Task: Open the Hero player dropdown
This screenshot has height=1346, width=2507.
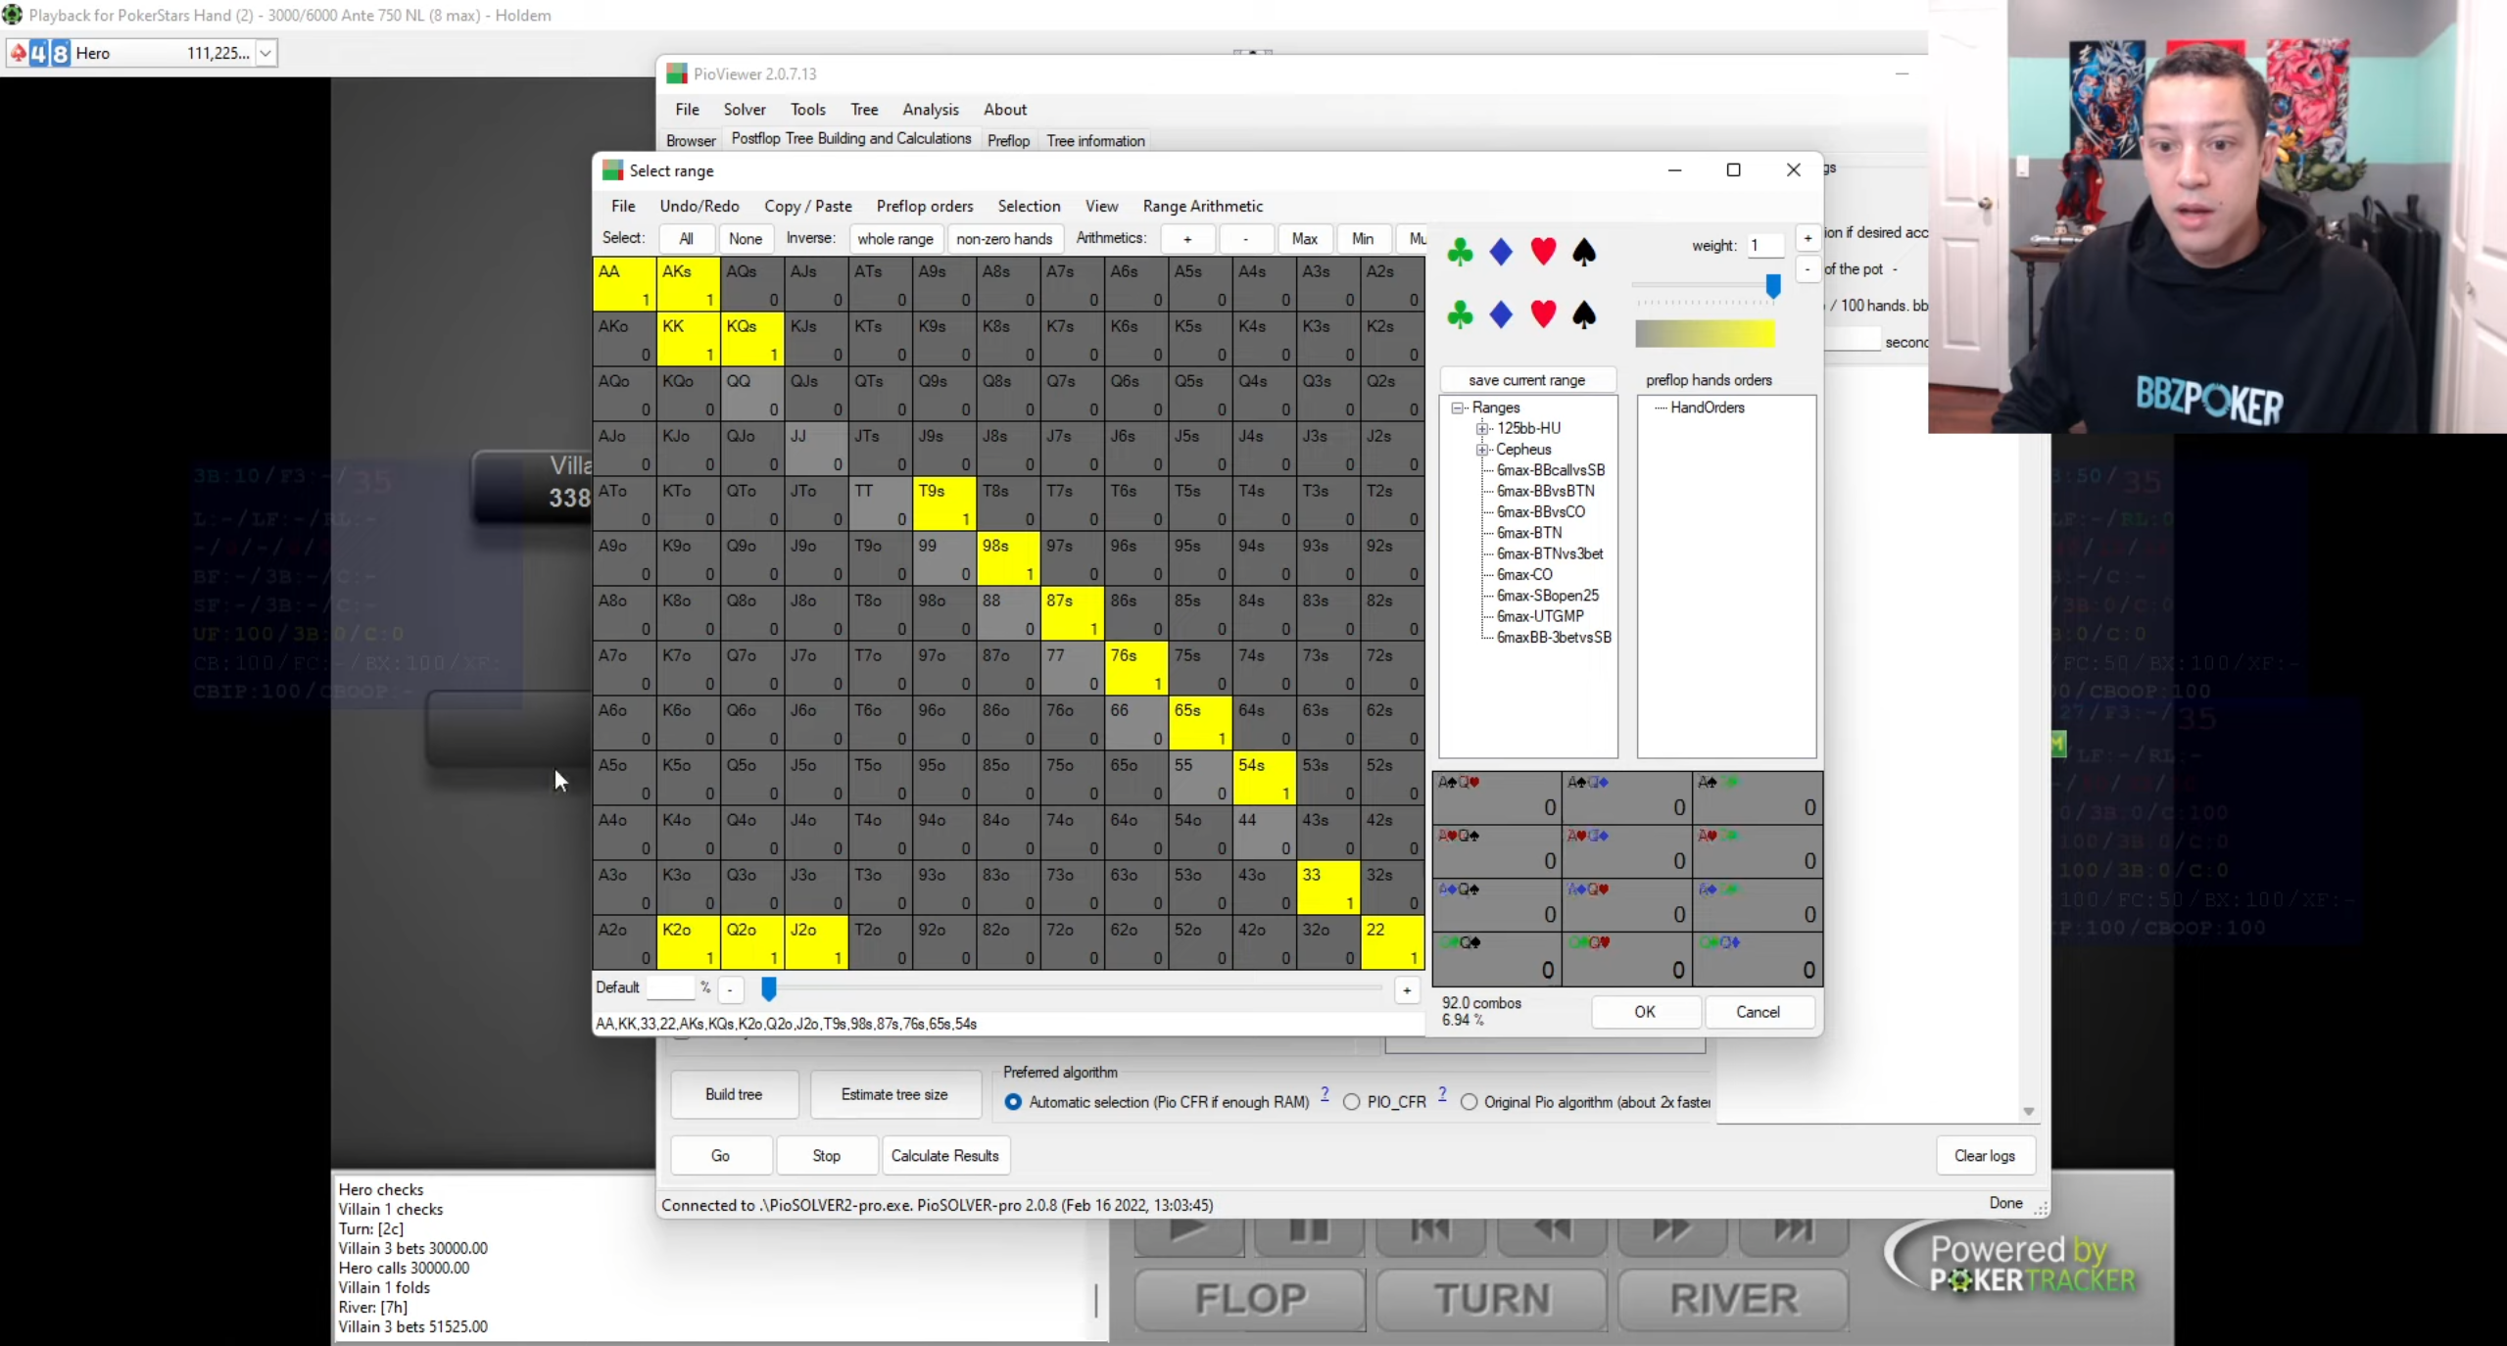Action: (265, 53)
